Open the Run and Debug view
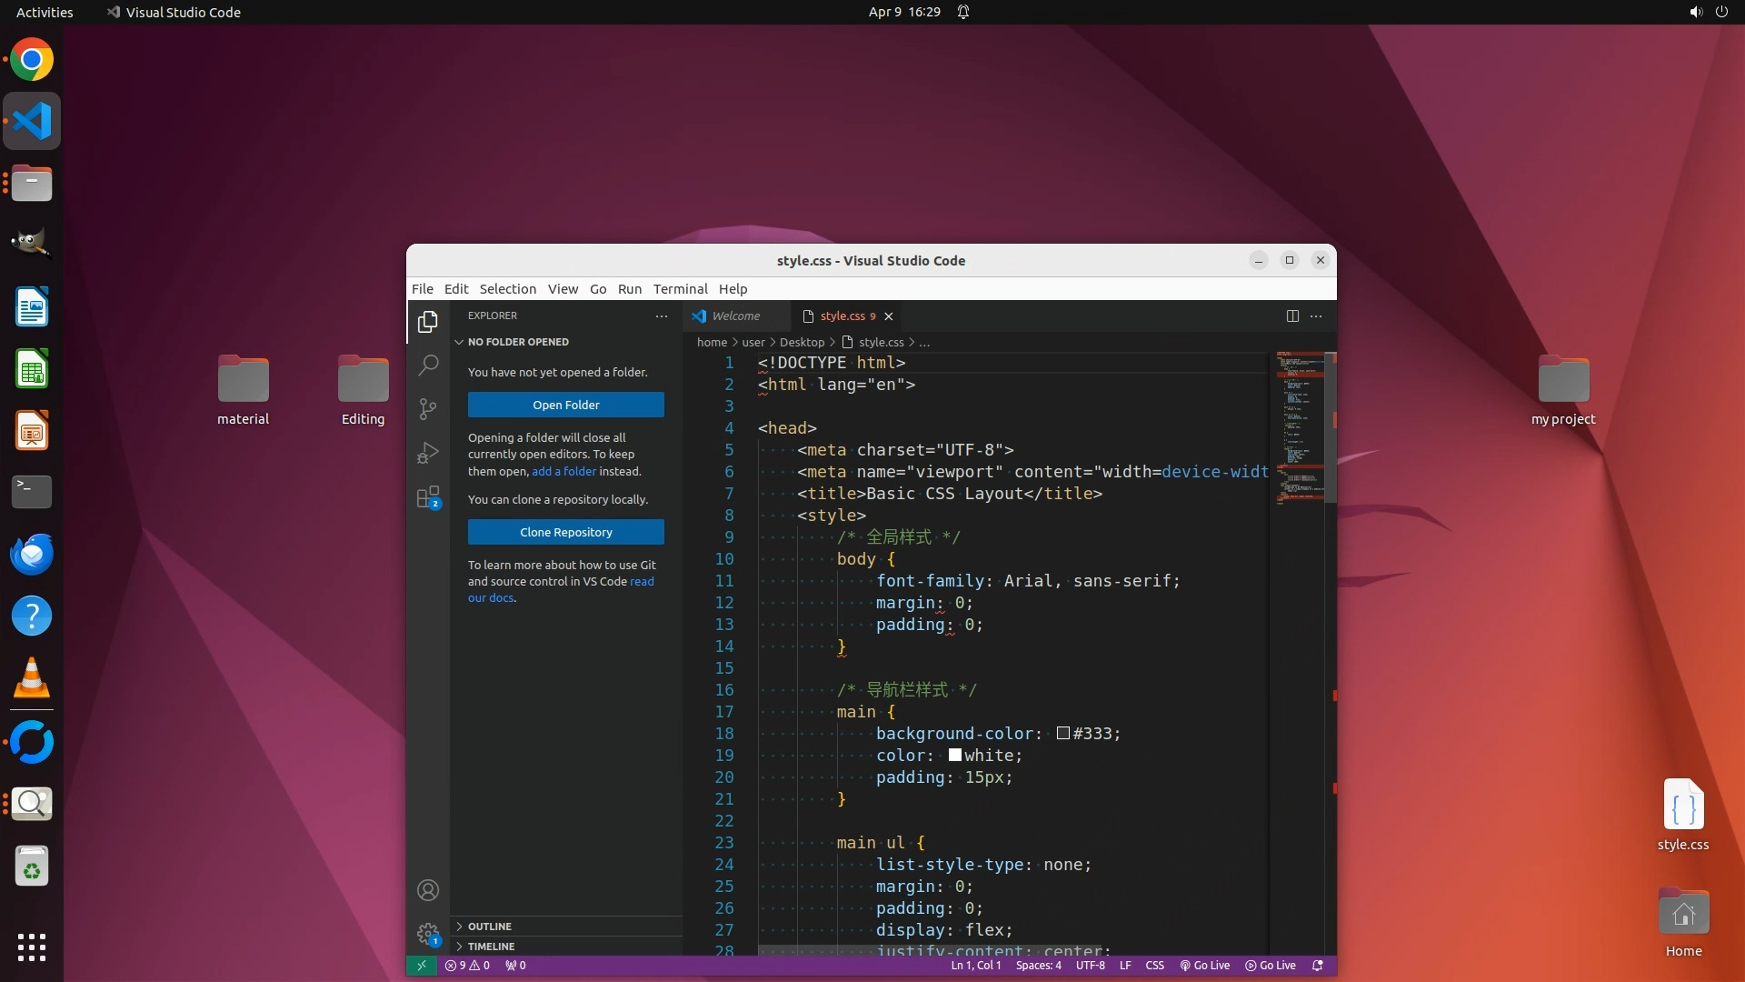 click(428, 453)
